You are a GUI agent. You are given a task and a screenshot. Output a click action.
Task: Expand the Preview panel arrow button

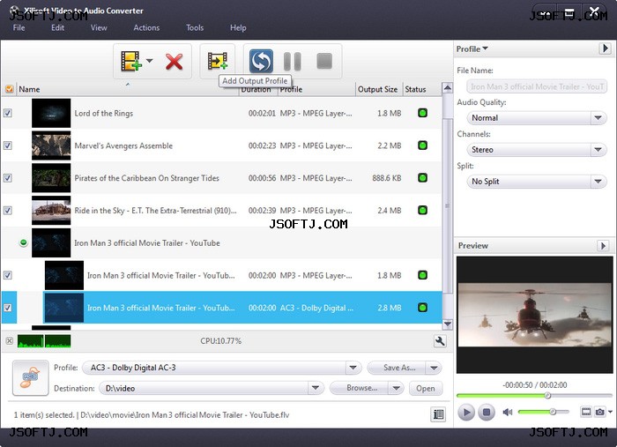603,245
